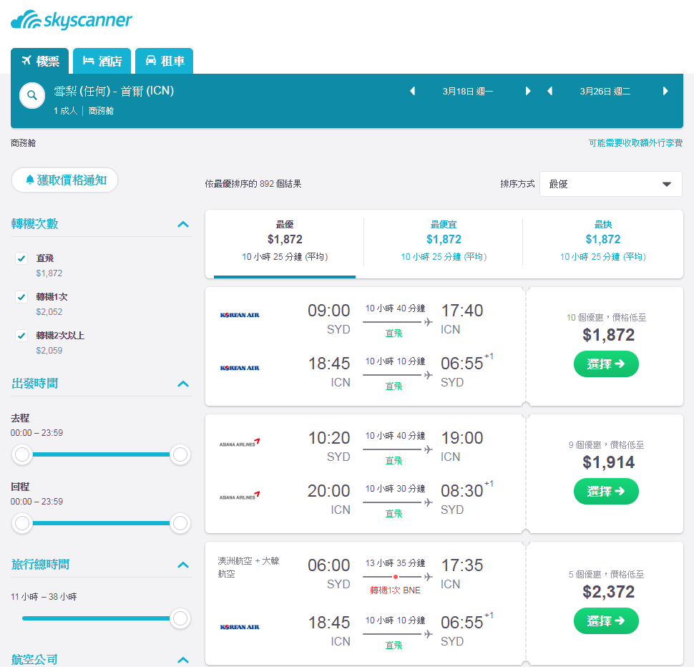Click the 旅行總時間 duration slider handle
Viewport: 694px width, 667px height.
180,618
